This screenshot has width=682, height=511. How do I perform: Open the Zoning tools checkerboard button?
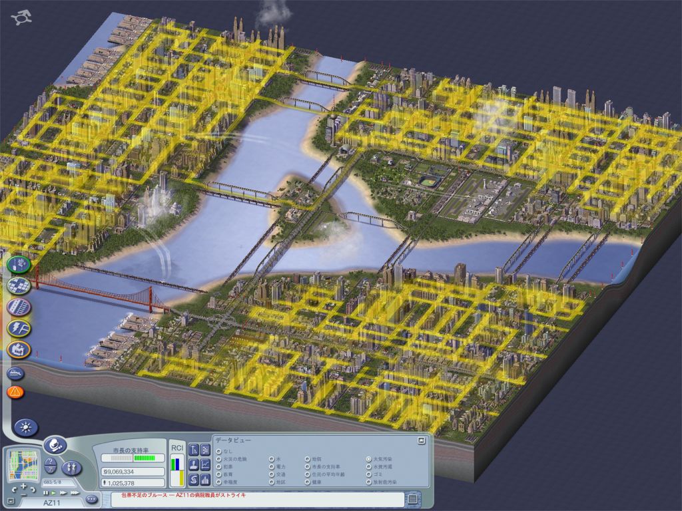click(19, 285)
